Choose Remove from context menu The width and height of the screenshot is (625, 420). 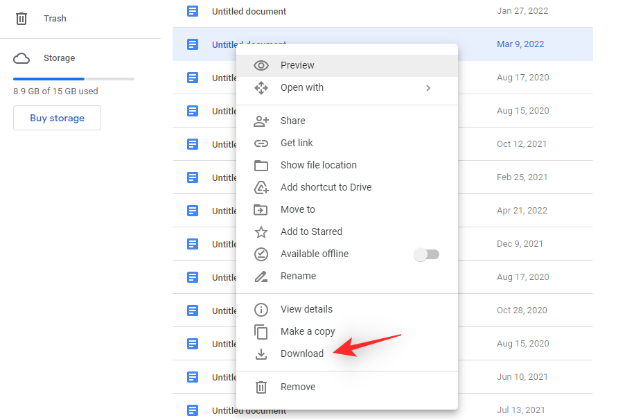(346, 387)
